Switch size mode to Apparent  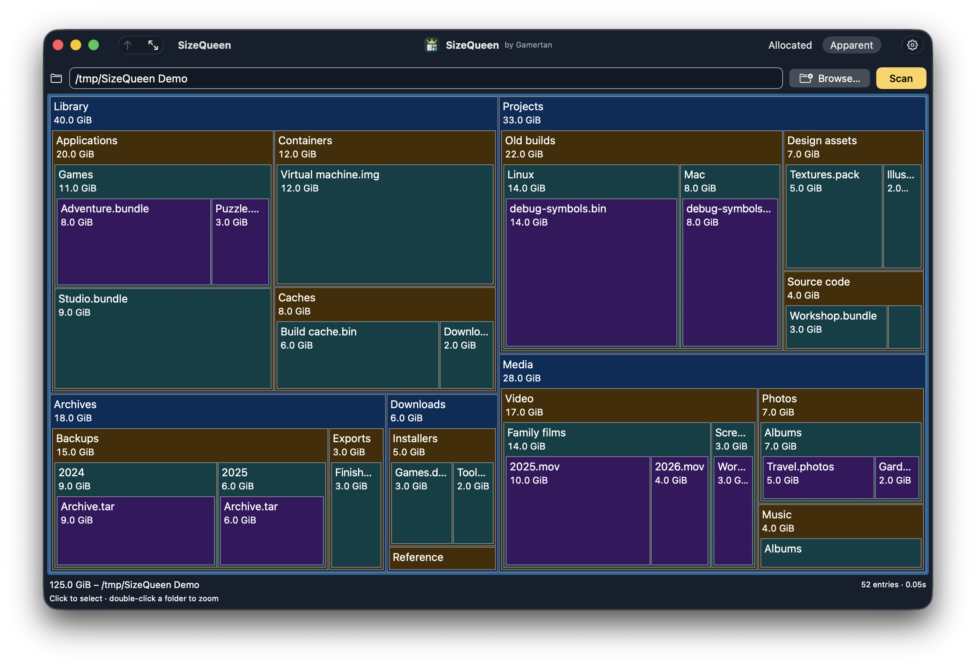tap(851, 45)
